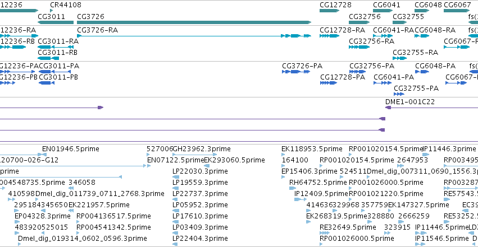Image resolution: width=478 pixels, height=247 pixels.
Task: Click EST EP04328.3prime
Action: tap(43, 216)
